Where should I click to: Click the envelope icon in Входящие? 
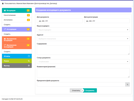pos(5,10)
